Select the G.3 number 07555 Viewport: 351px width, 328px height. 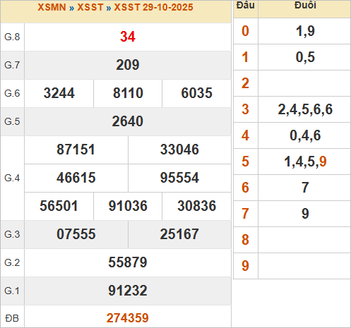pyautogui.click(x=76, y=234)
